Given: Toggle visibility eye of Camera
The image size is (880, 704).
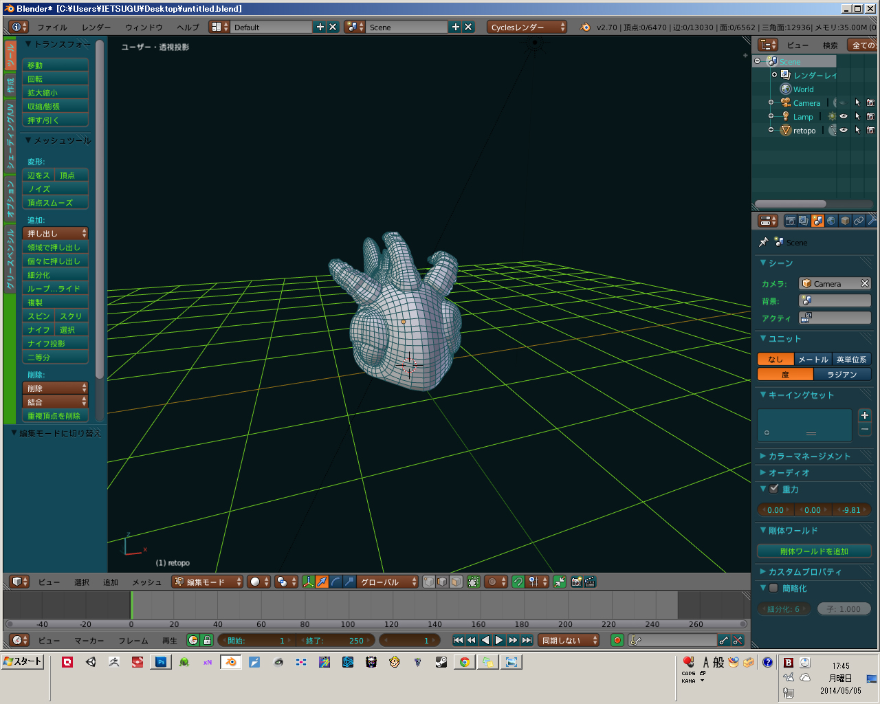Looking at the screenshot, I should 844,102.
